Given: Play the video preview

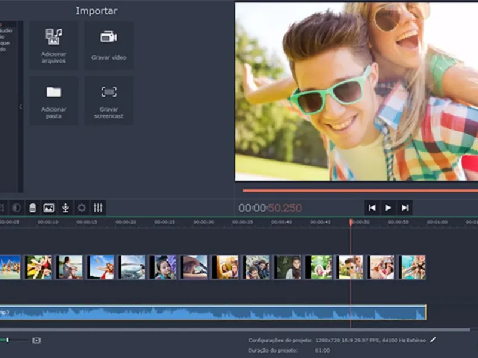Looking at the screenshot, I should tap(388, 208).
